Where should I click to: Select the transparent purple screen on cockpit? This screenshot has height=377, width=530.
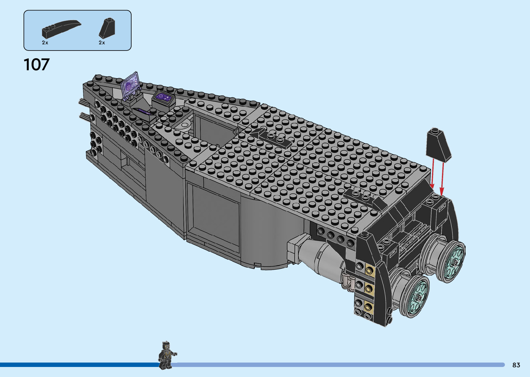pos(131,83)
